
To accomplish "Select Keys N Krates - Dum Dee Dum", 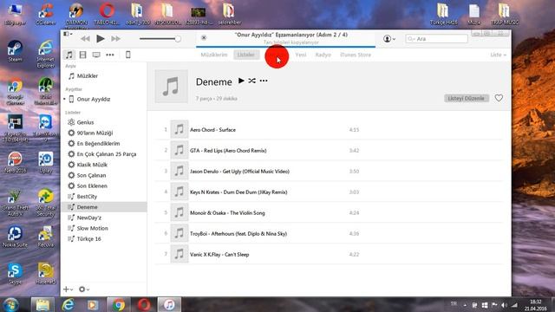I will click(x=329, y=192).
